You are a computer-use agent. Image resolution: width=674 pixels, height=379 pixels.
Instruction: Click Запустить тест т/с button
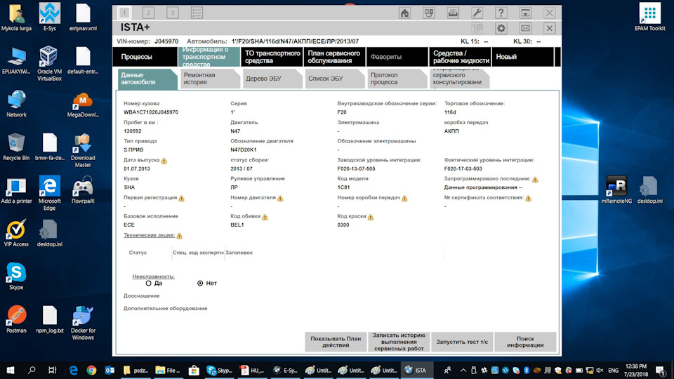[x=462, y=342]
